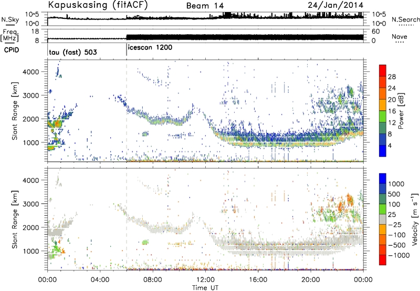The image size is (420, 291).
Task: Click the velocity panel 'Slant Range [km]' label
Action: 15,219
